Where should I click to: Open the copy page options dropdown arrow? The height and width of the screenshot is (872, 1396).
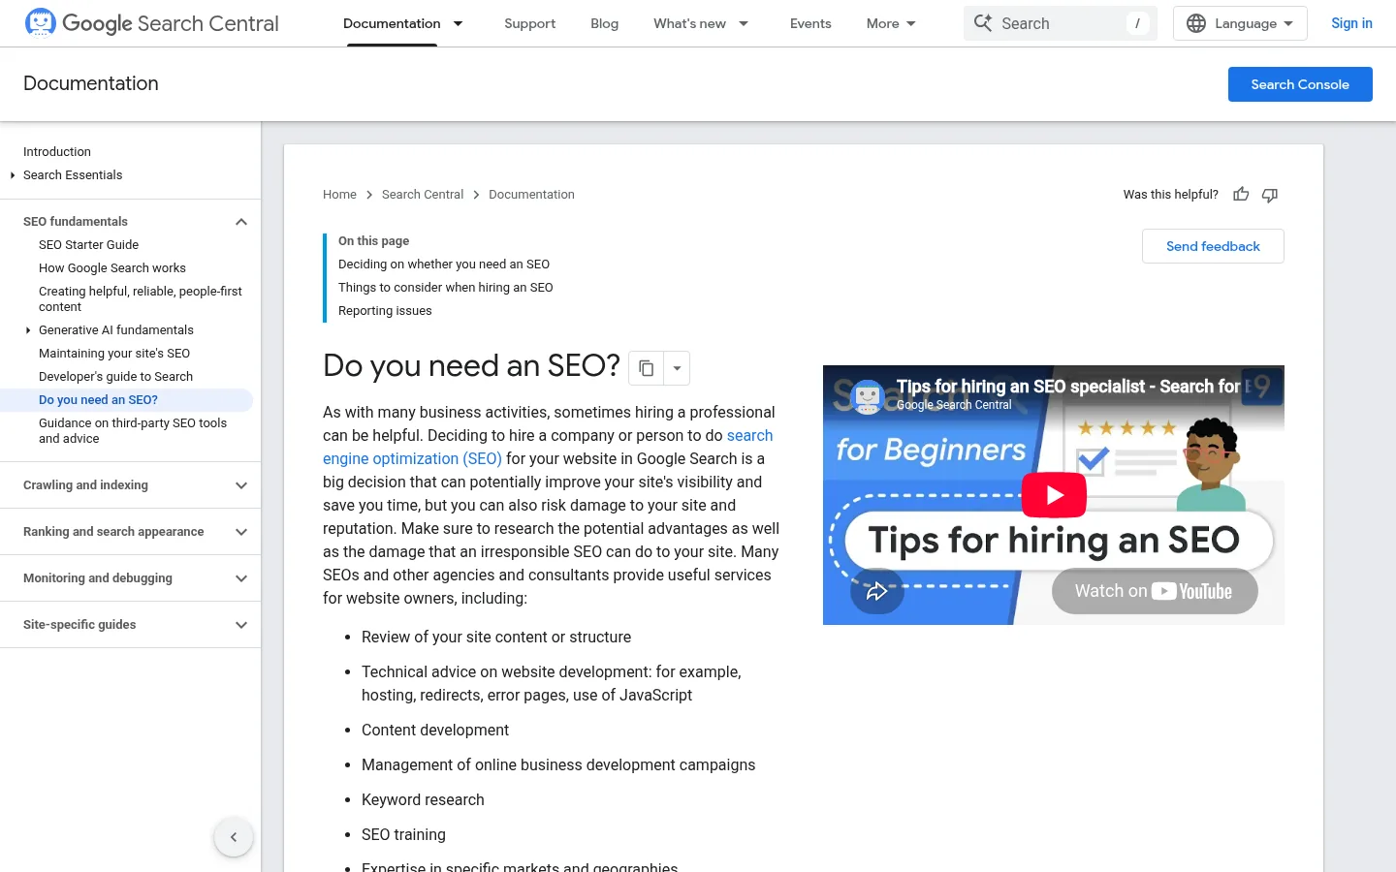[x=677, y=368]
